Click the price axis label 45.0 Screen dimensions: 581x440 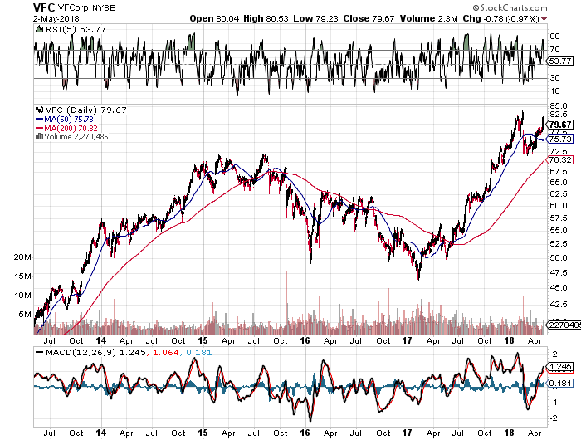[559, 287]
